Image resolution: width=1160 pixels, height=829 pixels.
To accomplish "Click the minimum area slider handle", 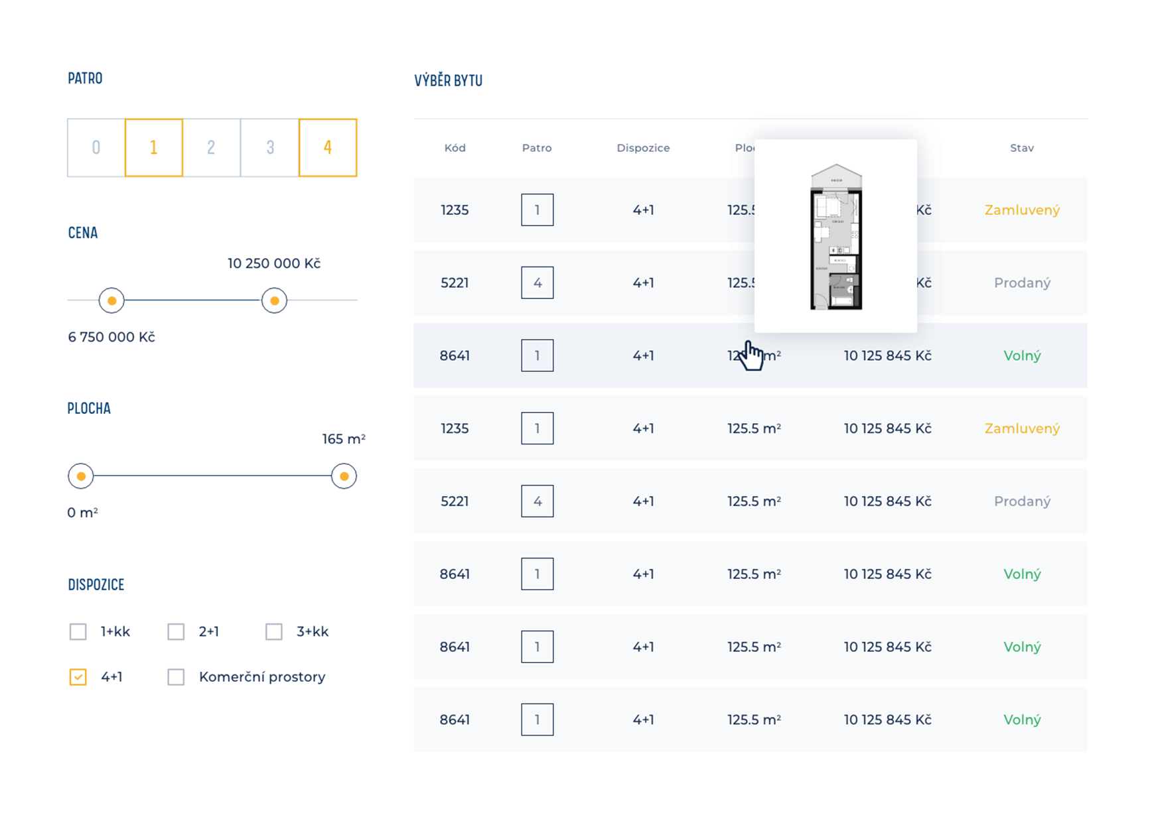I will (x=81, y=476).
